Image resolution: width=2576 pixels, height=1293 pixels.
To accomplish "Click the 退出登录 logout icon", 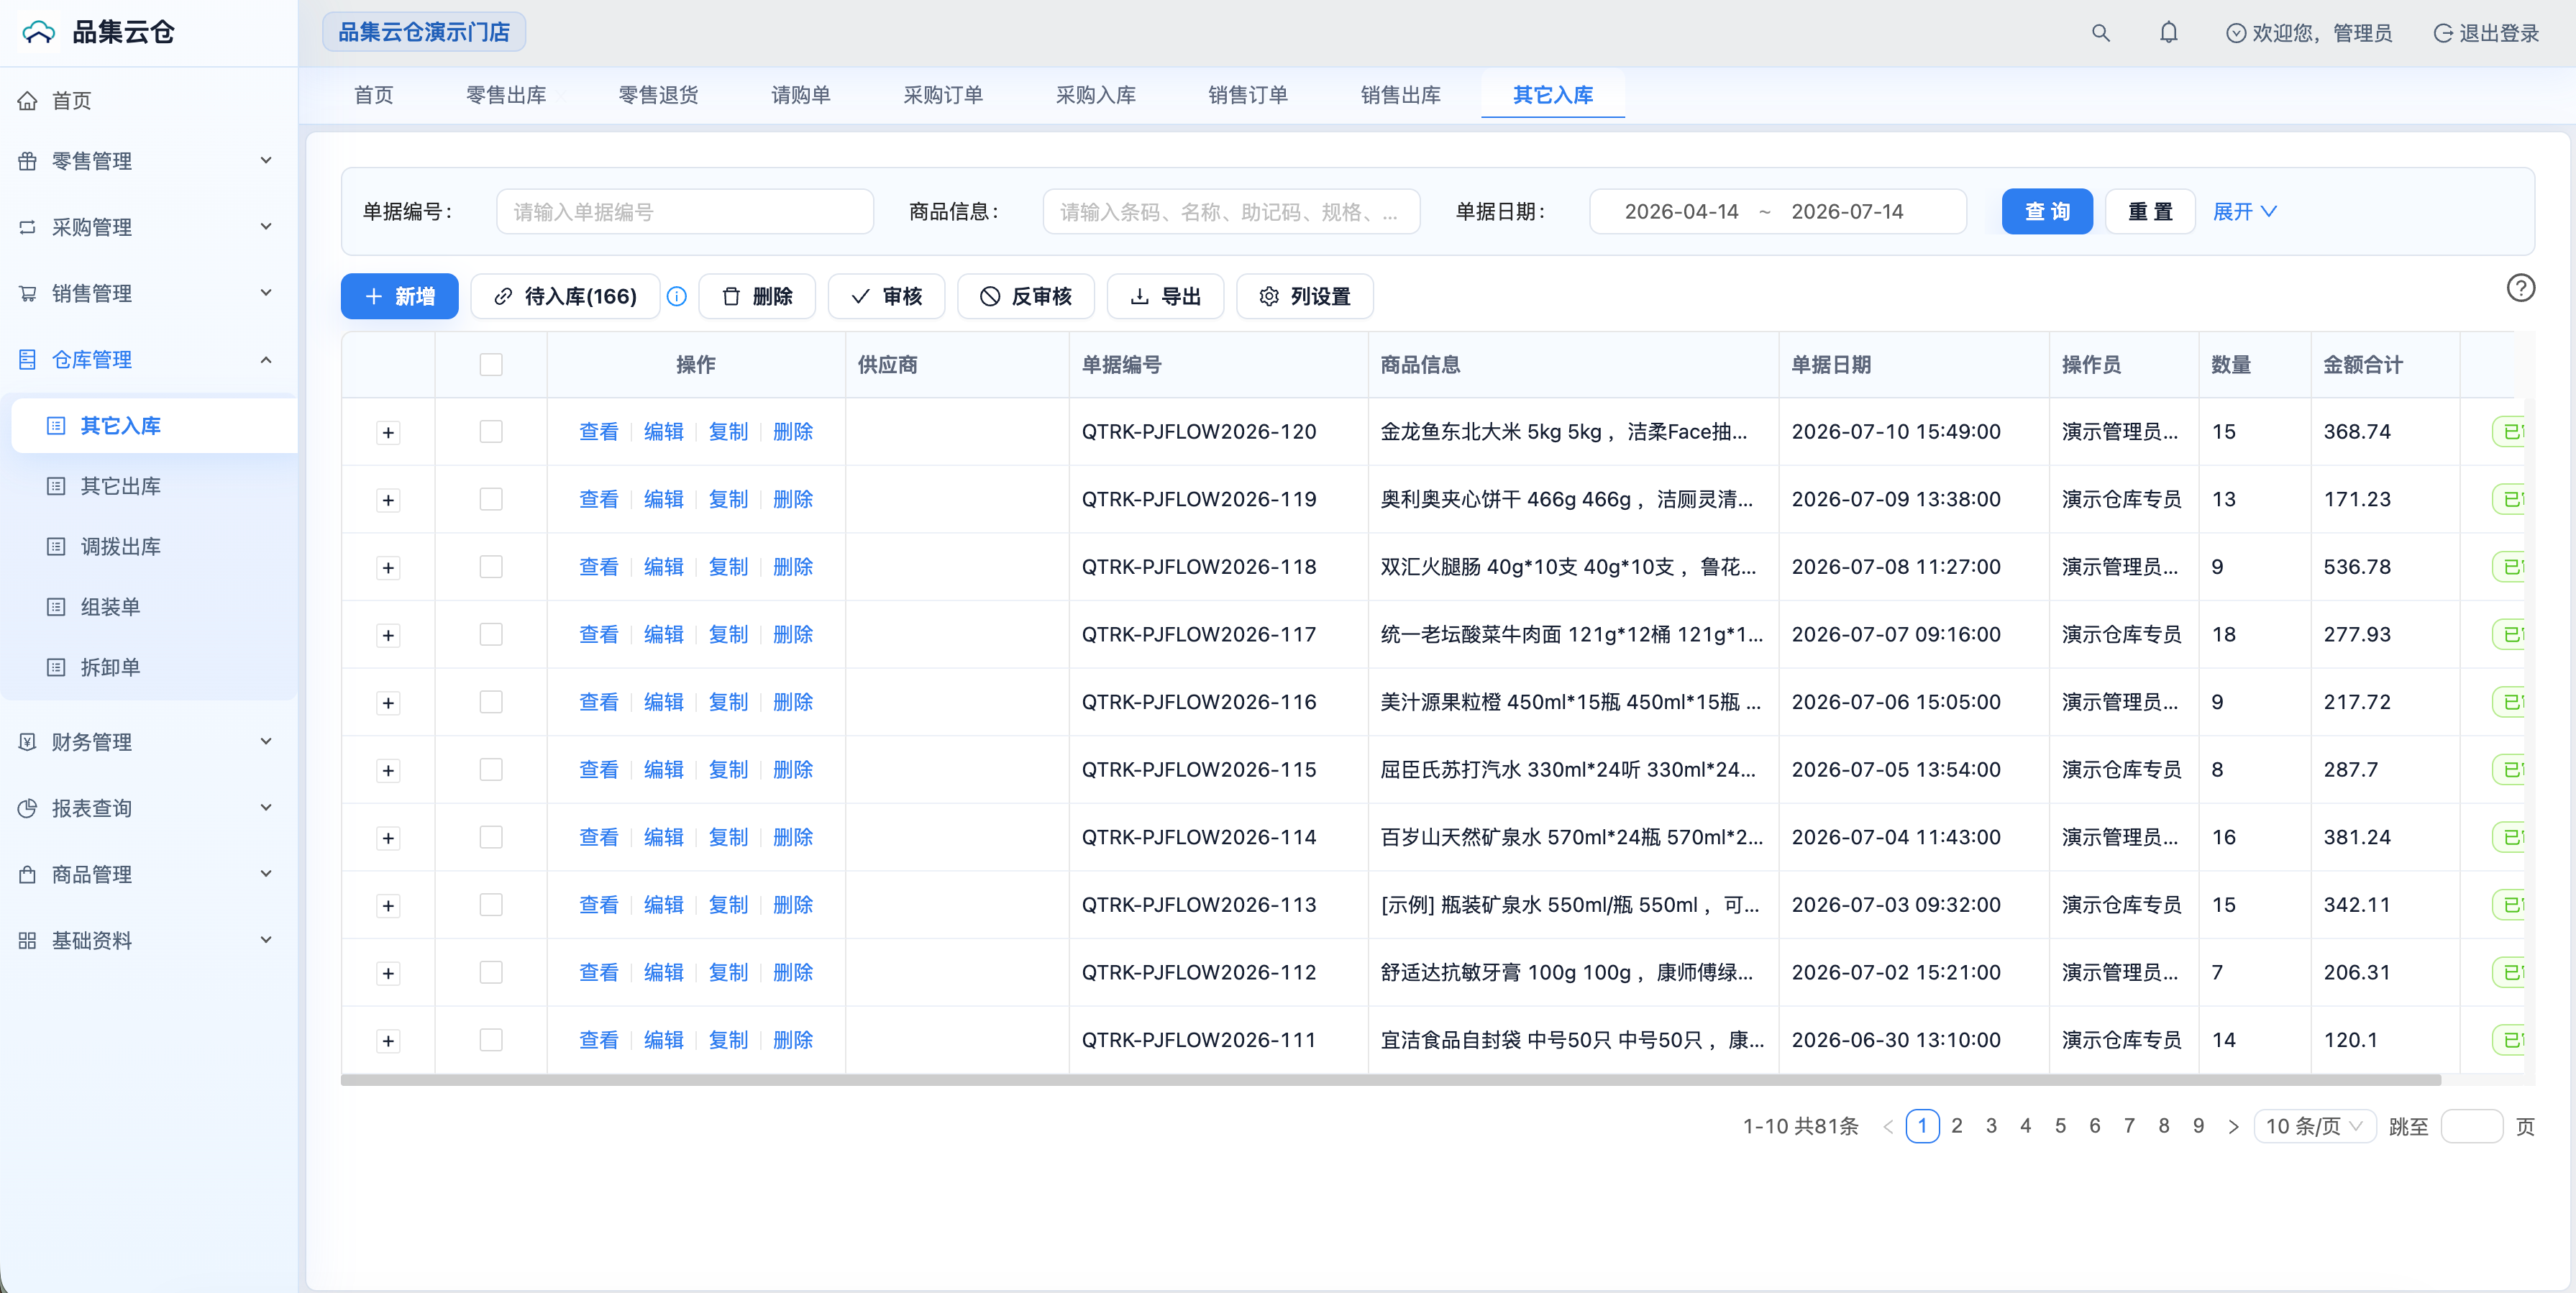I will click(2443, 33).
